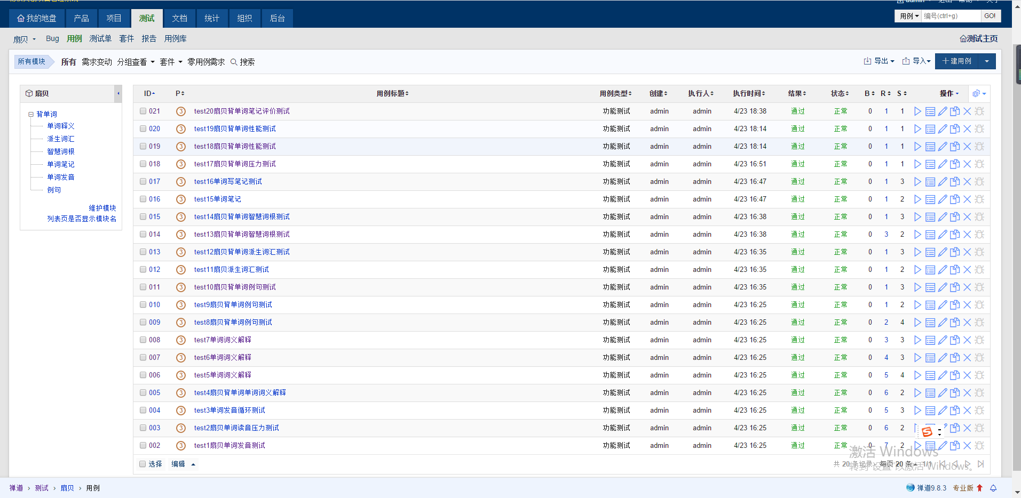Switch to the 文档 top navigation tab
The image size is (1021, 498).
[x=179, y=18]
